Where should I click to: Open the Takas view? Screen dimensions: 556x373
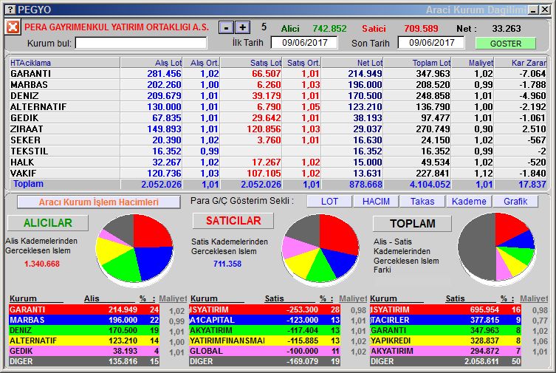pyautogui.click(x=422, y=202)
